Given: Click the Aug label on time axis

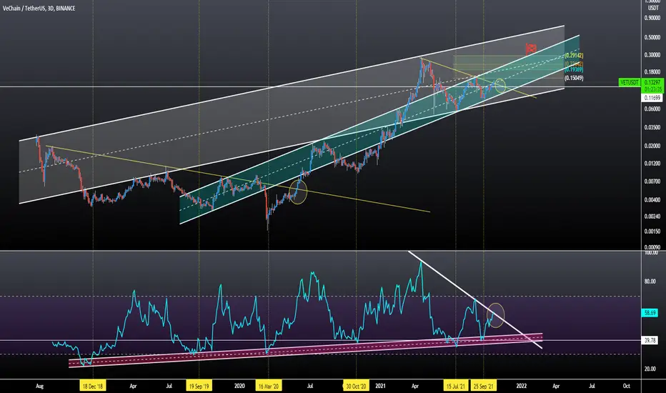Looking at the screenshot, I should (39, 386).
